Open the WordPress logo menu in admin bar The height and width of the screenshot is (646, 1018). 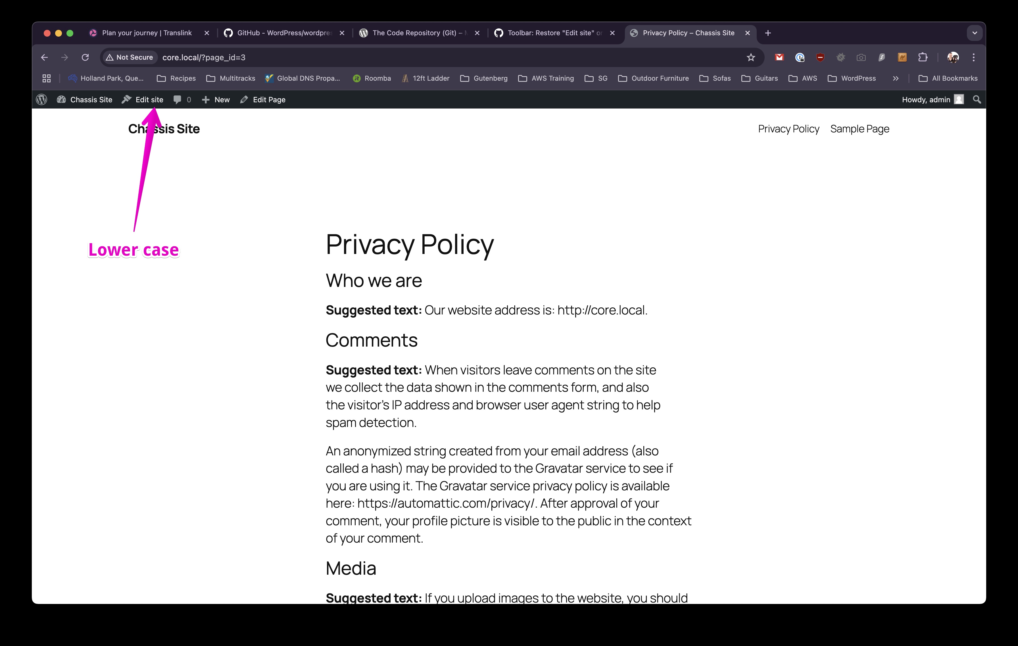pos(41,100)
